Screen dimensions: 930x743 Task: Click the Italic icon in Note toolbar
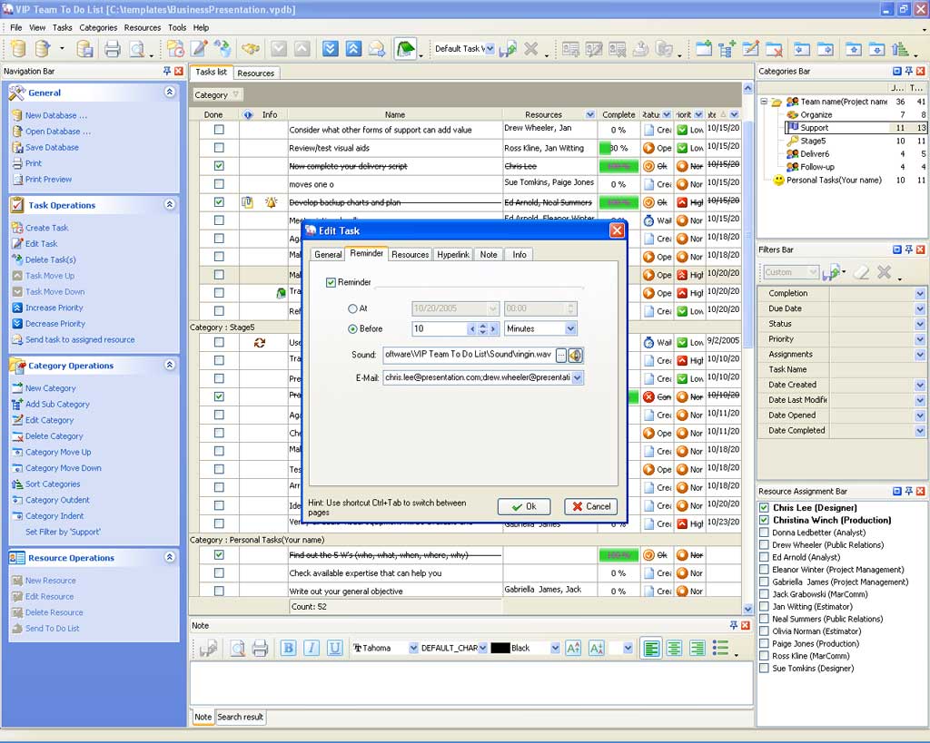(312, 648)
